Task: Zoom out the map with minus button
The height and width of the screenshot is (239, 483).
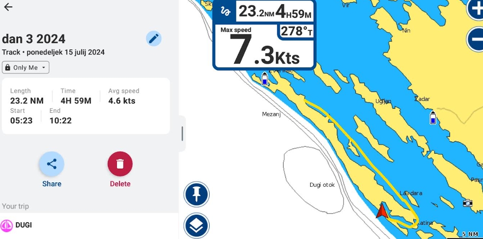Action: (475, 39)
